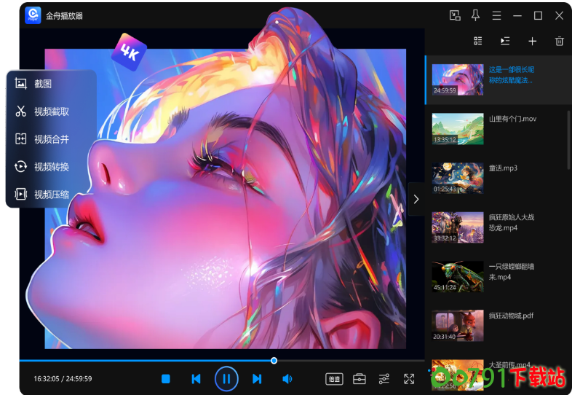Viewport: 572px width, 395px height.
Task: Collapse the playlist panel with arrow
Action: coord(416,199)
